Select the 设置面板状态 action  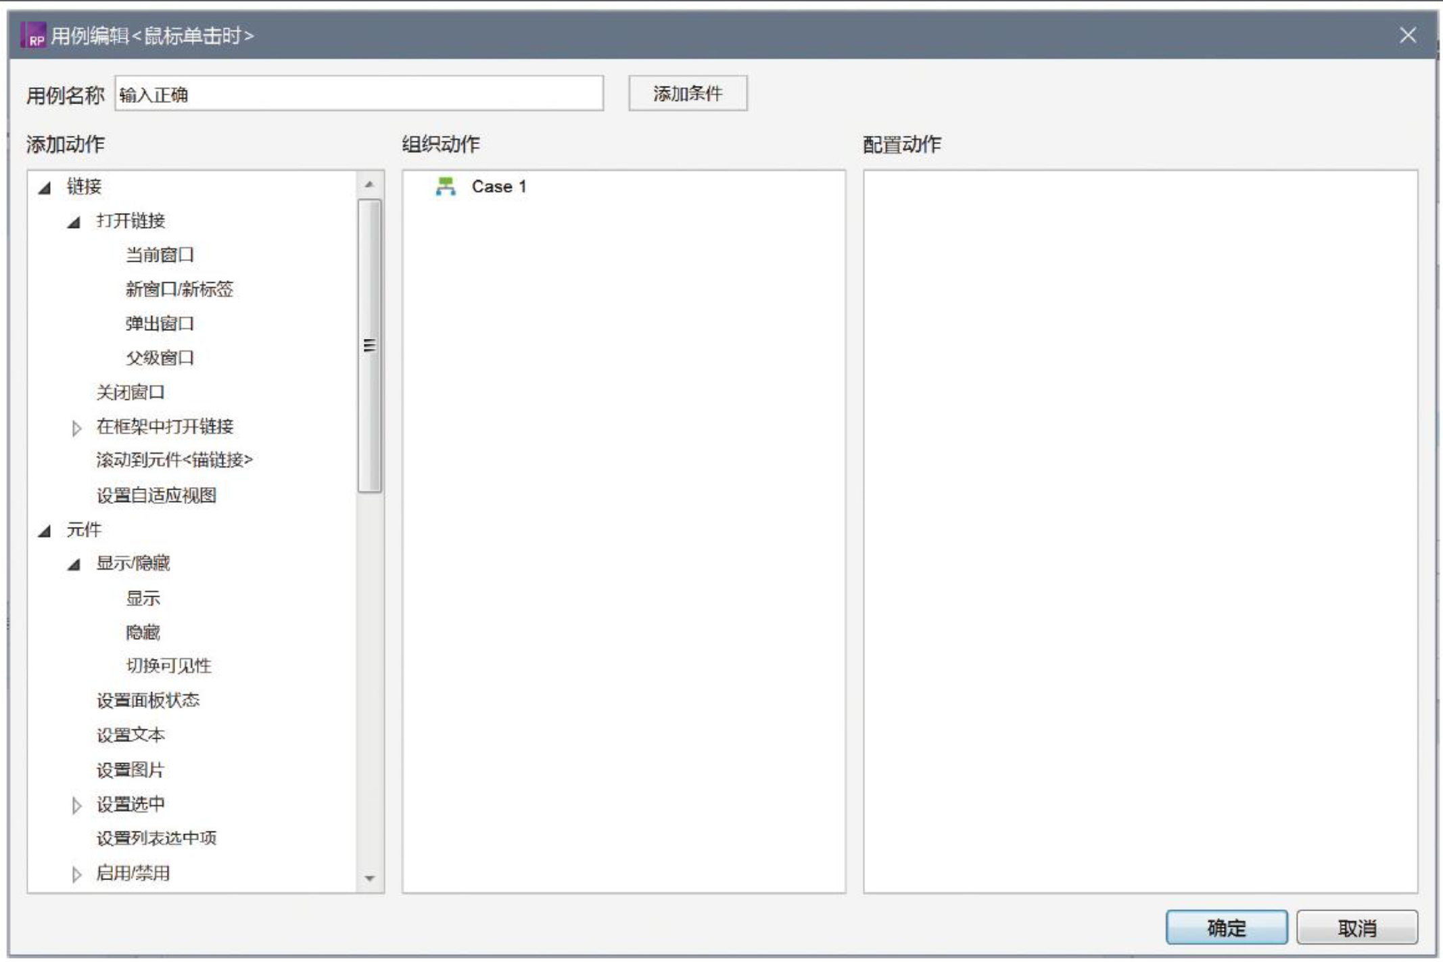148,701
